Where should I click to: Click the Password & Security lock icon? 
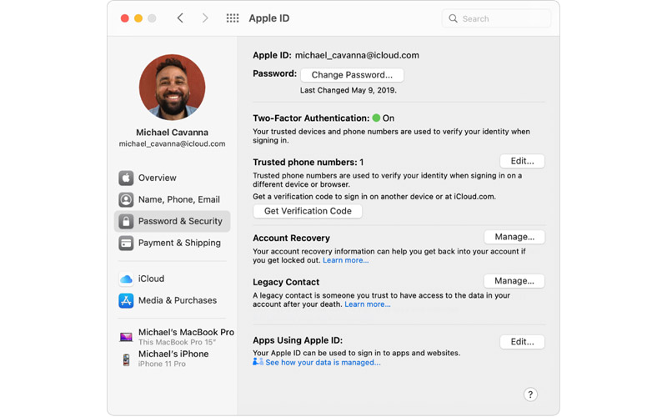[x=126, y=221]
